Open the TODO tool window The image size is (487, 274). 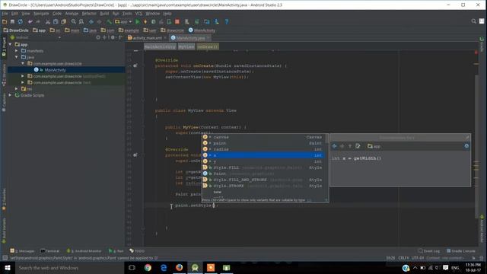137,250
